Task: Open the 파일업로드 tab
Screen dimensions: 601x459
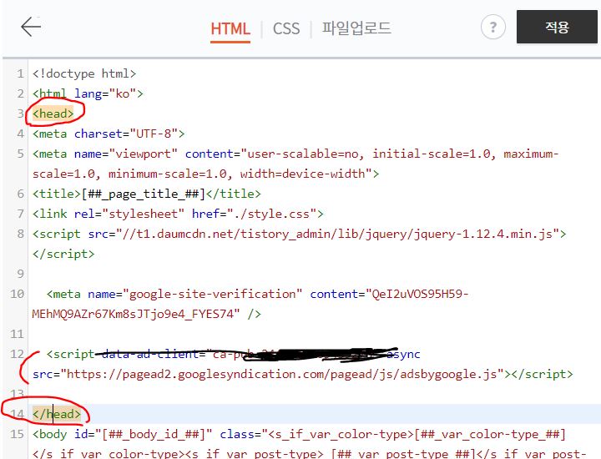Action: point(356,28)
